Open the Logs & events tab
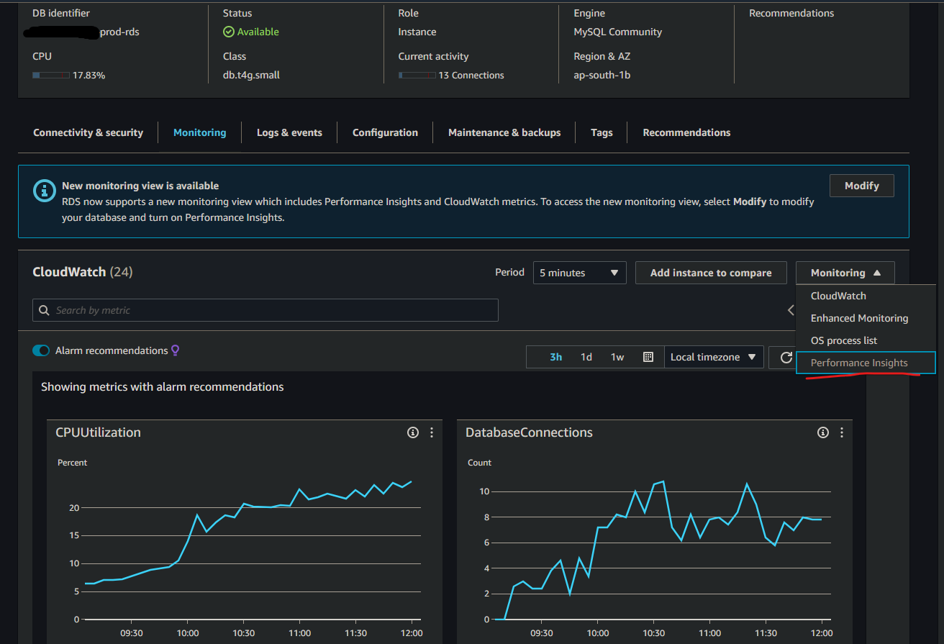The image size is (944, 644). (289, 132)
